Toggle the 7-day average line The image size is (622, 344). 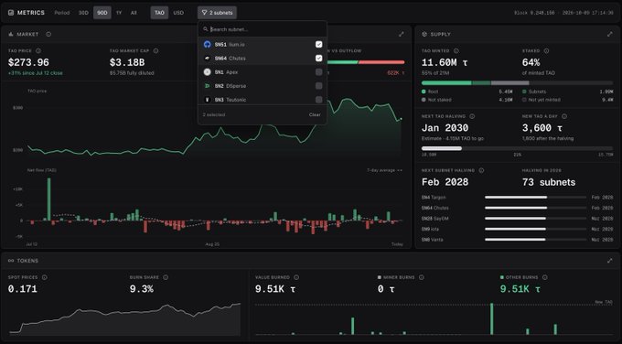[384, 170]
